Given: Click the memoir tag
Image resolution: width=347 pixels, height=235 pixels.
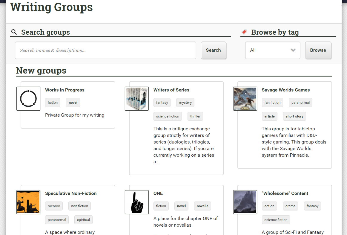Looking at the screenshot, I should pyautogui.click(x=54, y=206).
